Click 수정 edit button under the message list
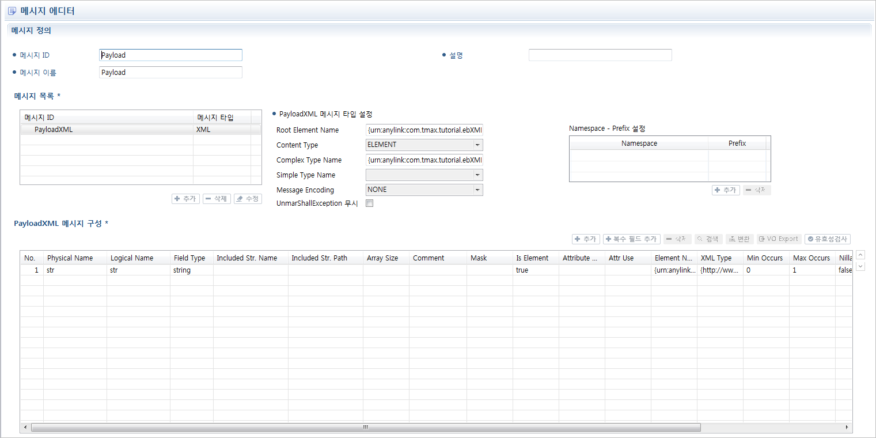The image size is (876, 438). click(x=248, y=199)
